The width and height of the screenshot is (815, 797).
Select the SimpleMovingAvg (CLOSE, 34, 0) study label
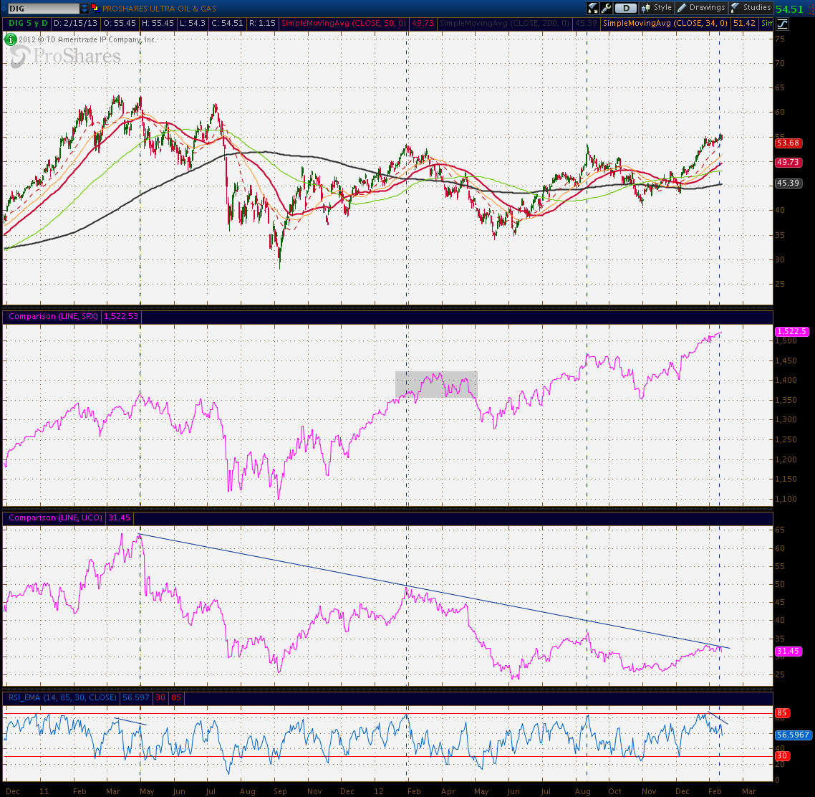point(665,24)
